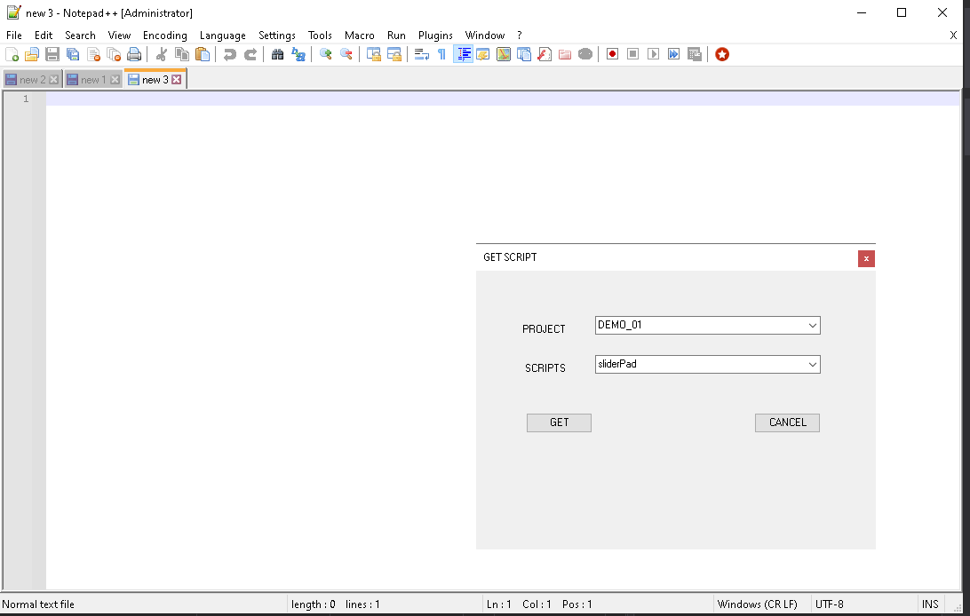Click Run Macro Multiple Times icon
Screen dimensions: 970x616
673,54
